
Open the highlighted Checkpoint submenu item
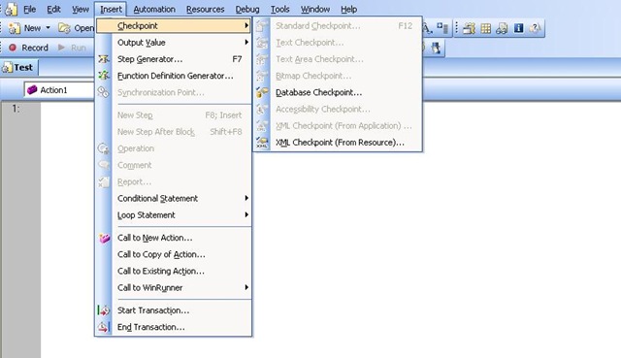click(174, 26)
